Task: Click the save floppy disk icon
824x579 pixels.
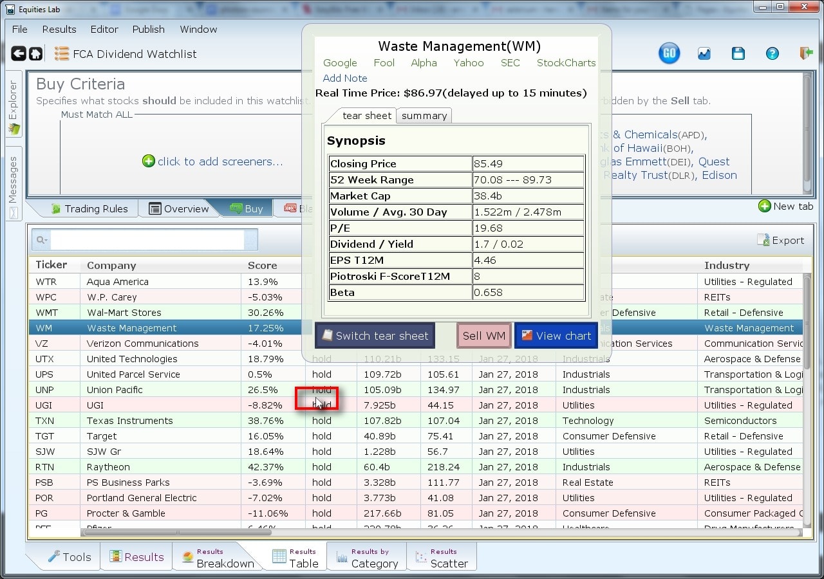Action: [738, 54]
